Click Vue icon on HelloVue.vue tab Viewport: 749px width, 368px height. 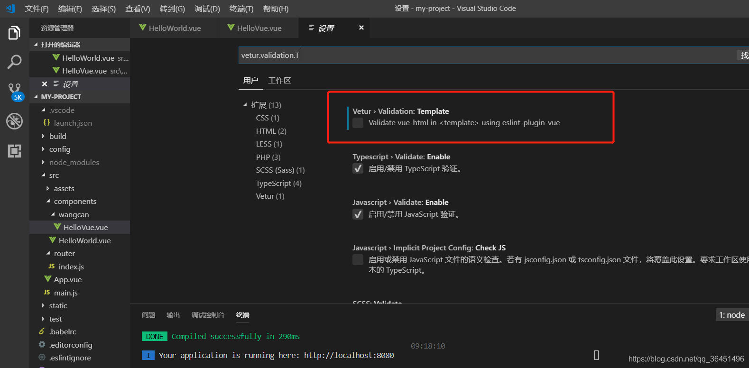pyautogui.click(x=231, y=28)
